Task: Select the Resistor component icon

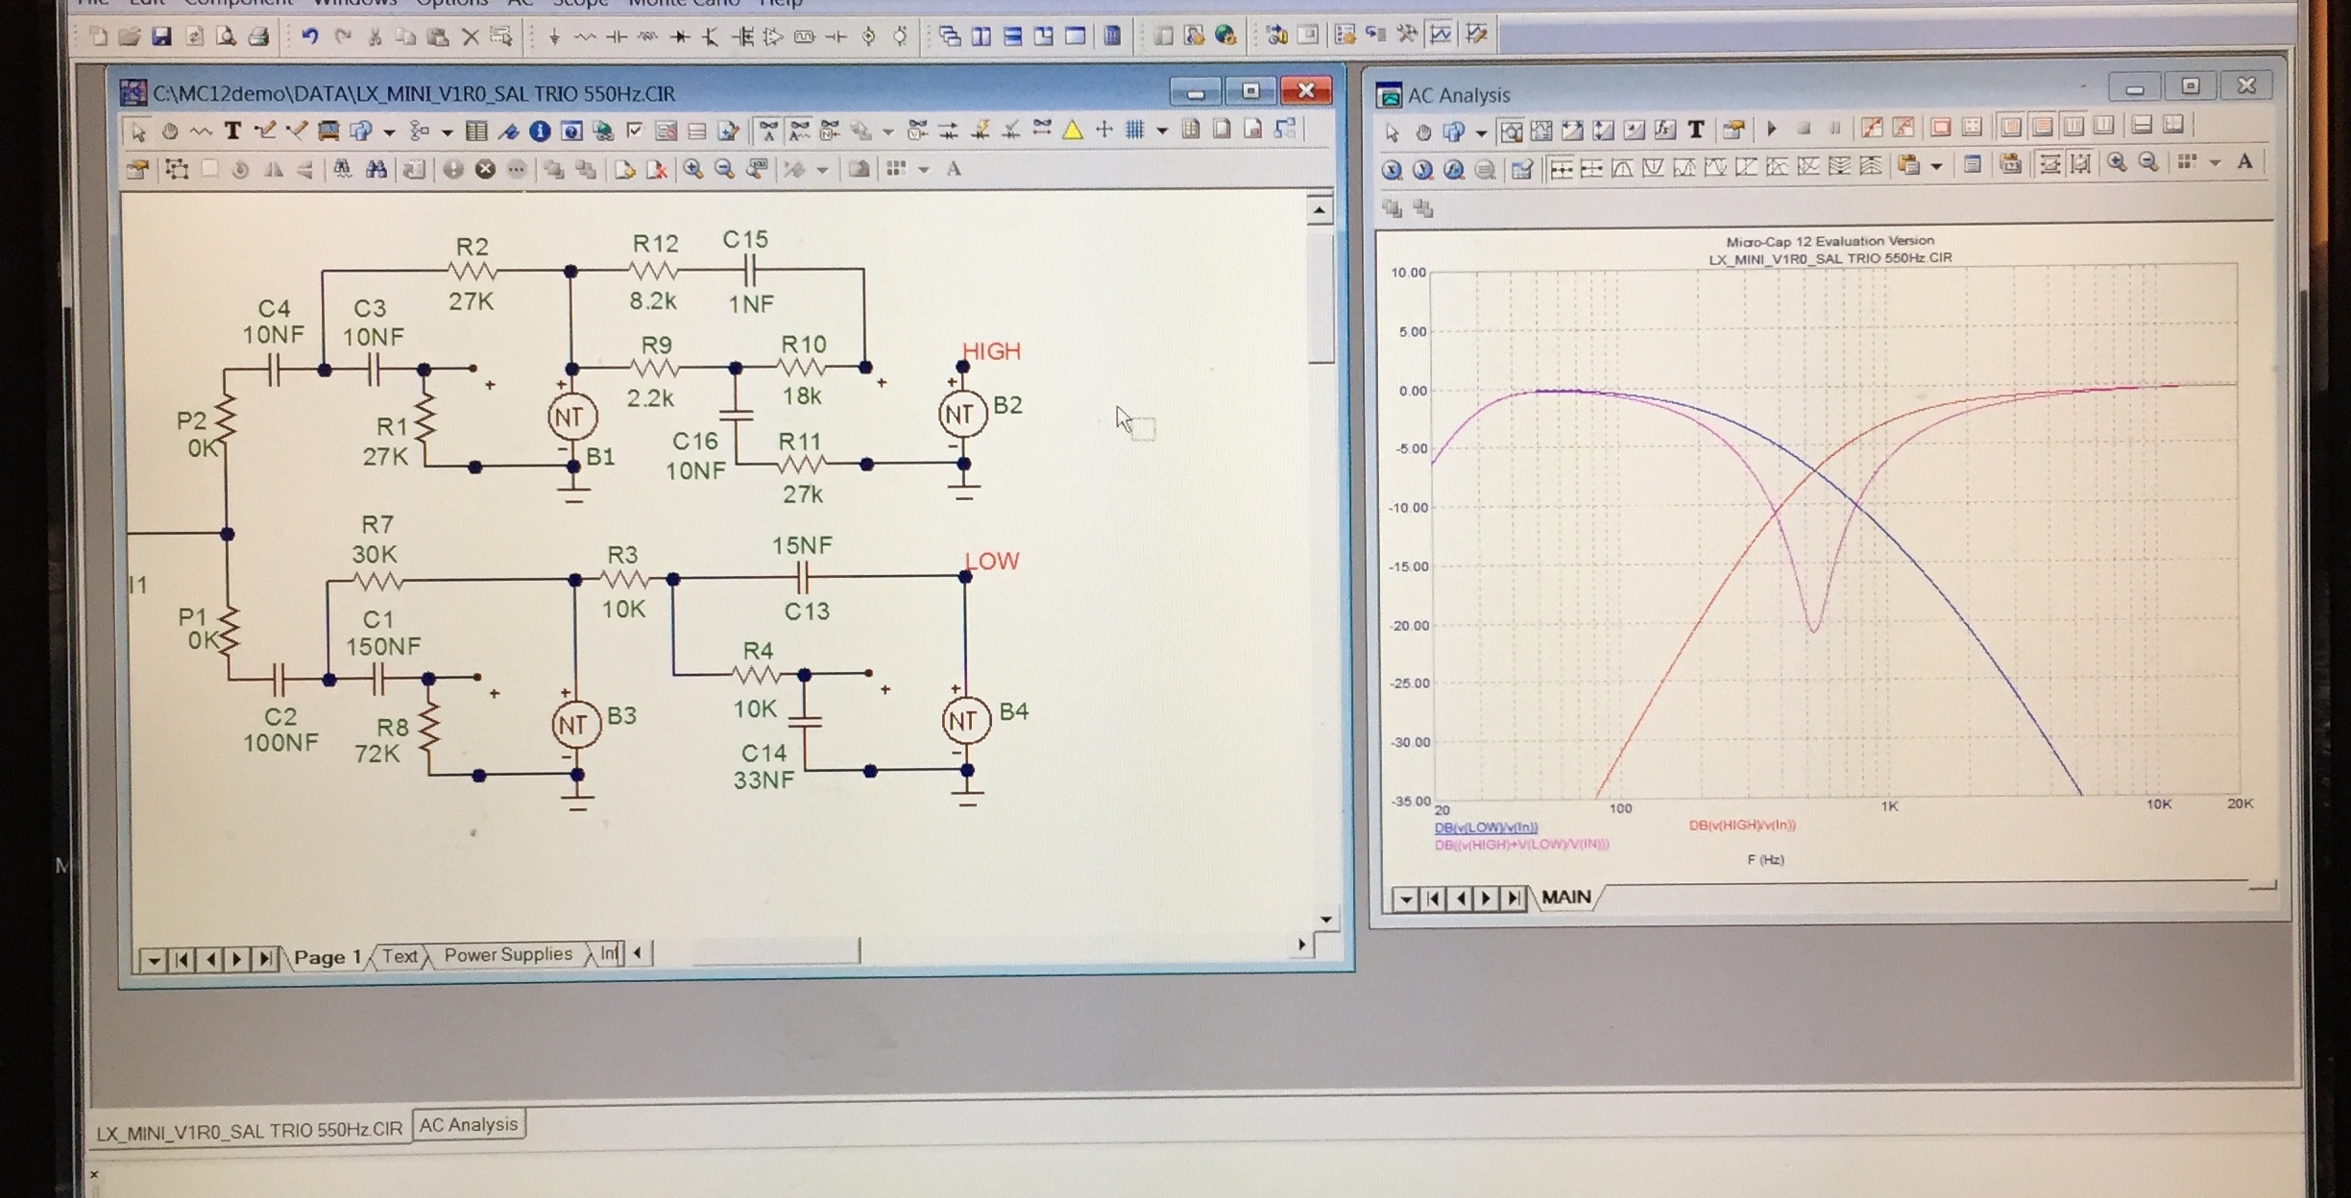Action: 585,36
